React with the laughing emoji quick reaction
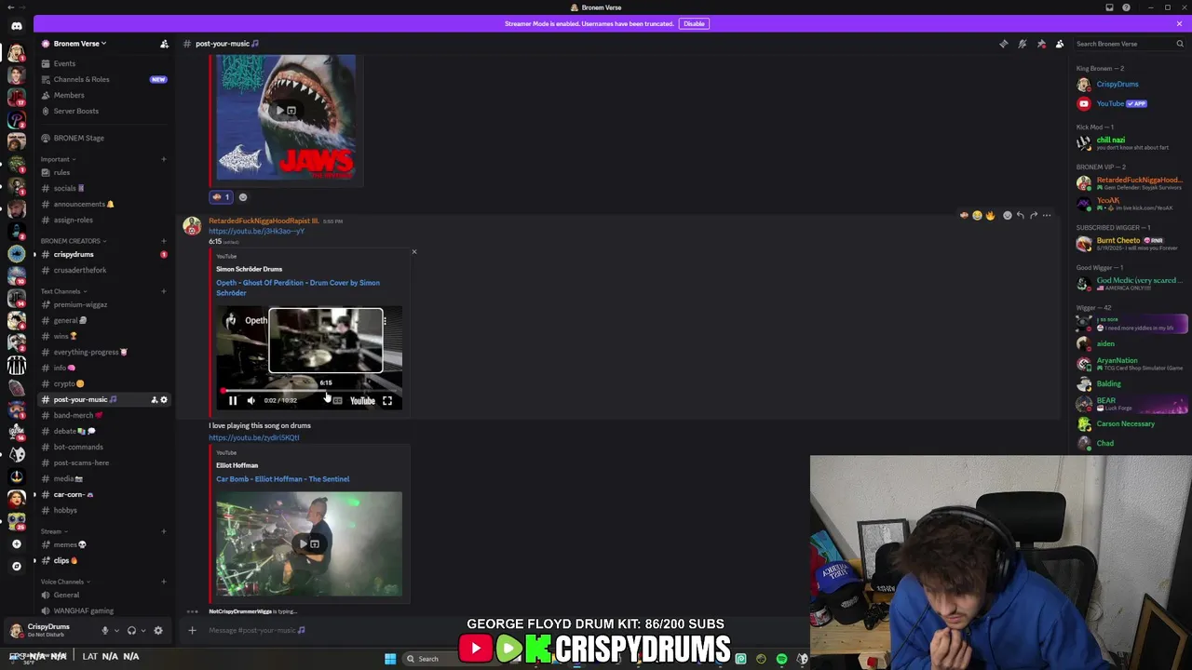Image resolution: width=1192 pixels, height=670 pixels. coord(977,215)
